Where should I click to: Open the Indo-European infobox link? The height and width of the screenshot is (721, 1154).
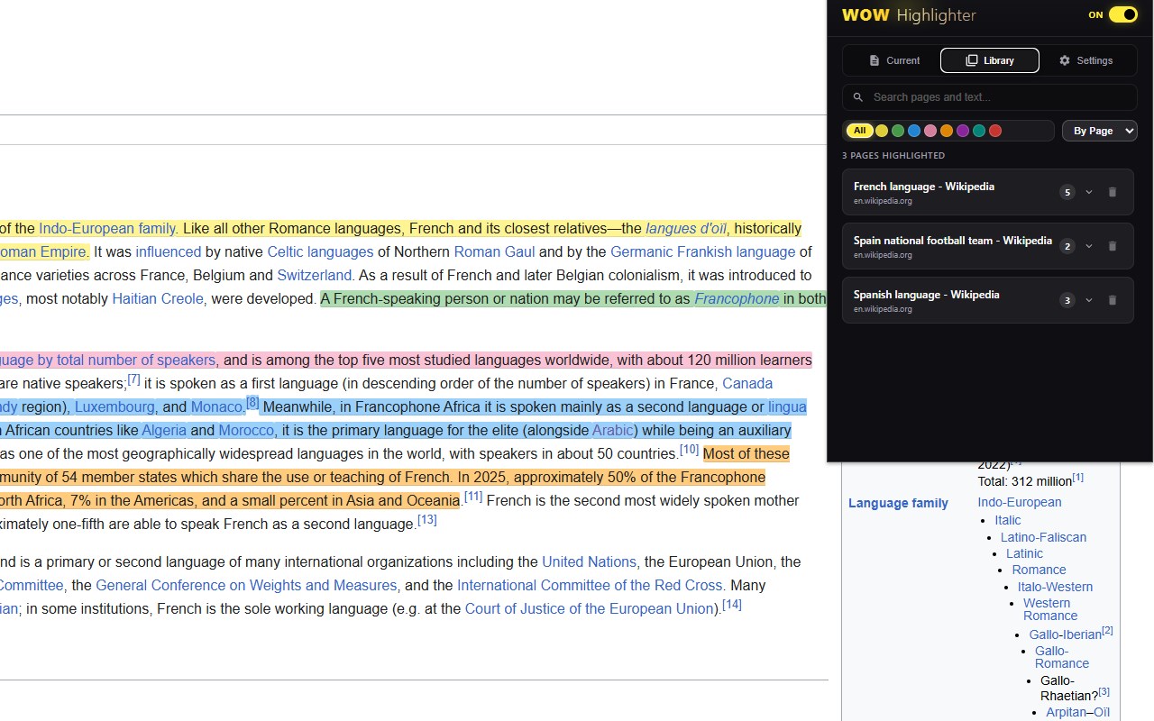1019,503
